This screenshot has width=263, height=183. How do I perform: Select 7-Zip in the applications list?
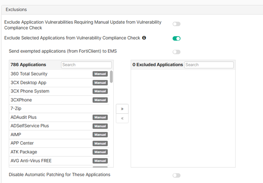(59, 108)
